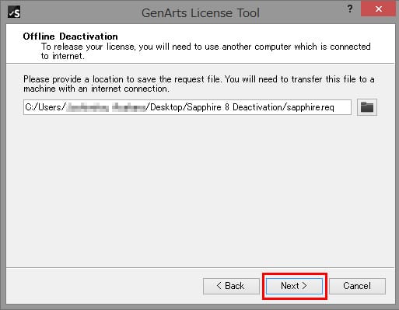Click text 'To release your license'
This screenshot has width=399, height=310.
click(x=88, y=47)
